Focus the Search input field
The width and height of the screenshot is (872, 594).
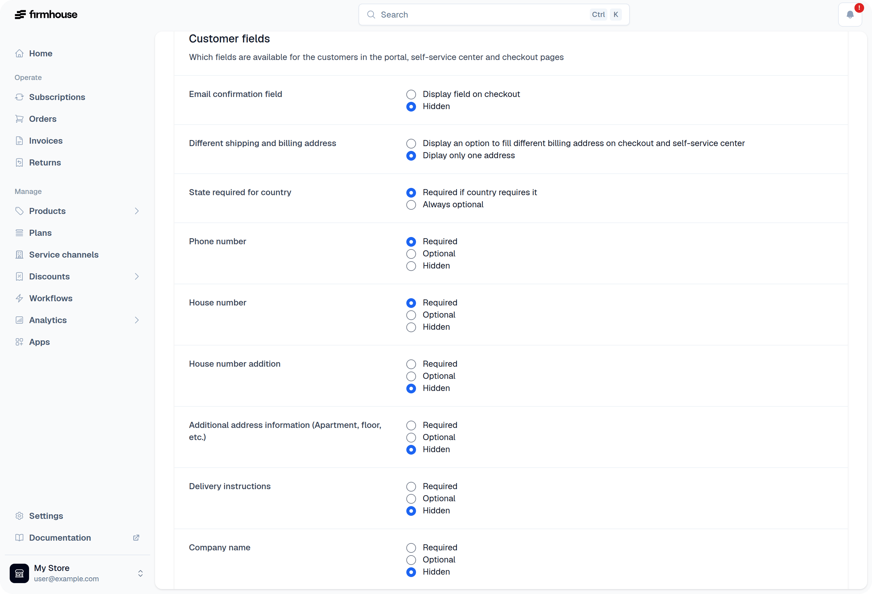click(494, 15)
